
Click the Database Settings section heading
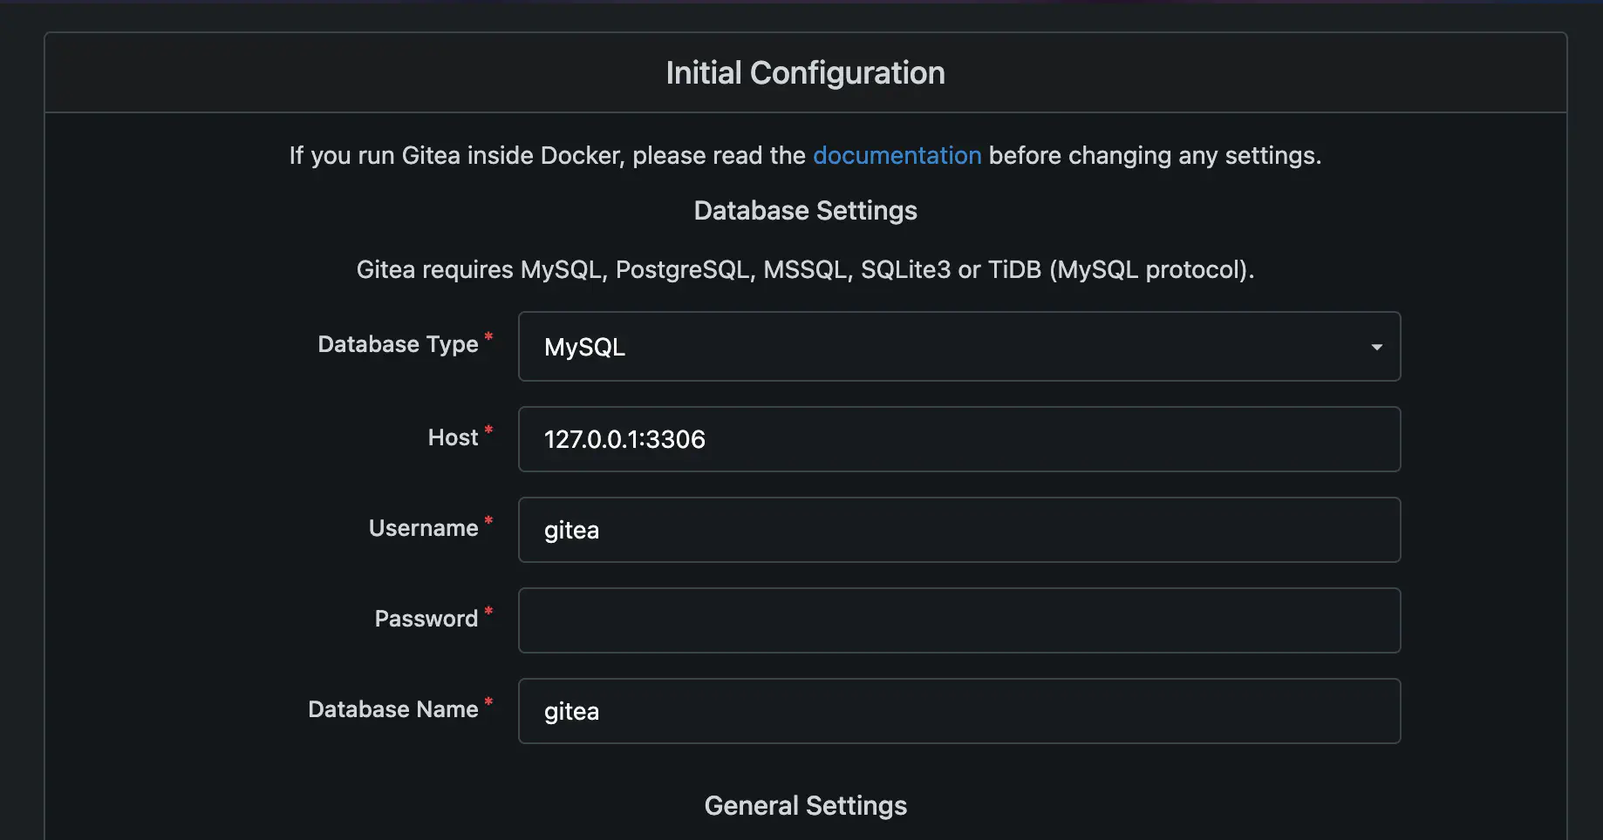pos(805,211)
